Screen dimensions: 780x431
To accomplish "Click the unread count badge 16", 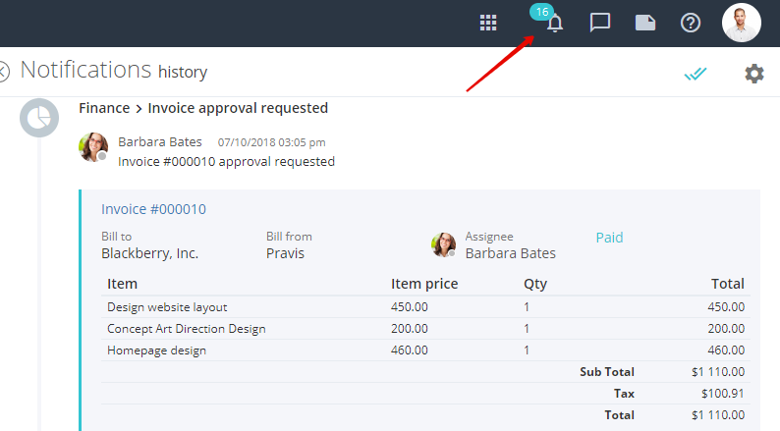I will (541, 12).
